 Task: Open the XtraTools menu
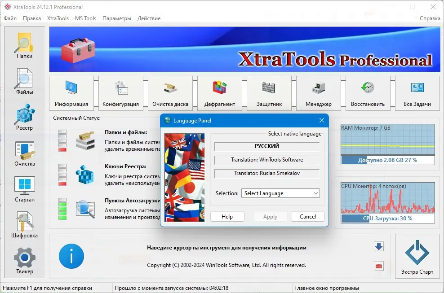click(58, 18)
